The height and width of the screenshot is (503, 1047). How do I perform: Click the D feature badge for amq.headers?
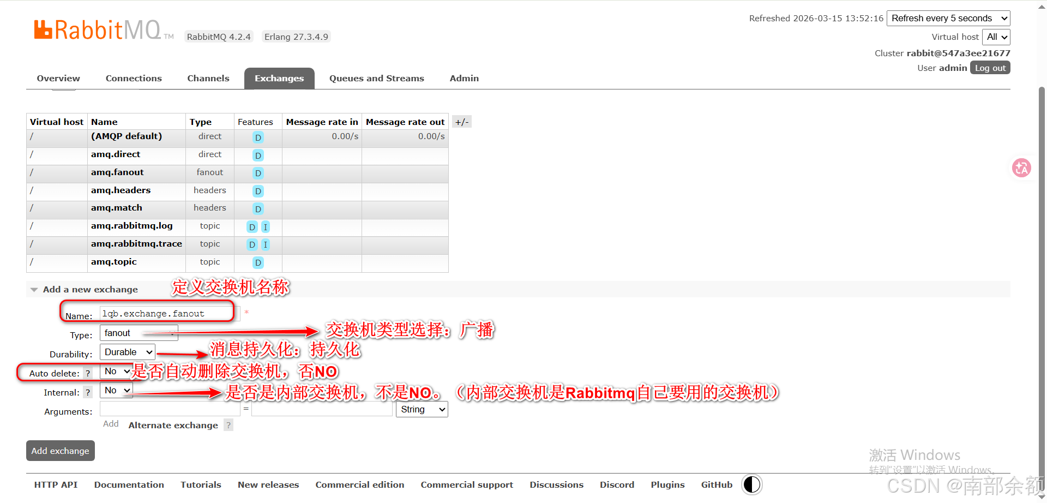(258, 191)
